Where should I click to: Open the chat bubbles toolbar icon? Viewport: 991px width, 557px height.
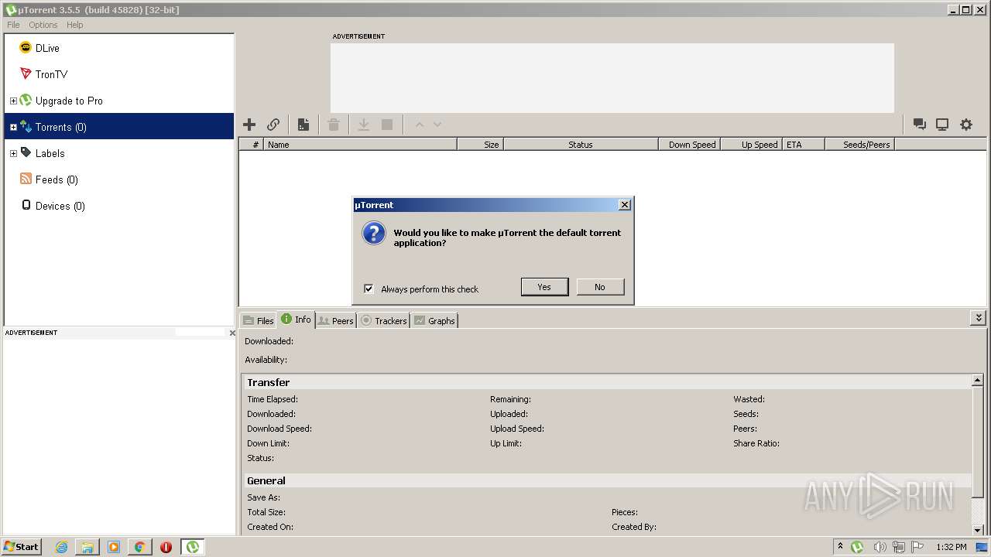click(x=920, y=125)
